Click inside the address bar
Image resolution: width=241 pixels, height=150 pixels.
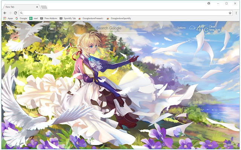(125, 13)
